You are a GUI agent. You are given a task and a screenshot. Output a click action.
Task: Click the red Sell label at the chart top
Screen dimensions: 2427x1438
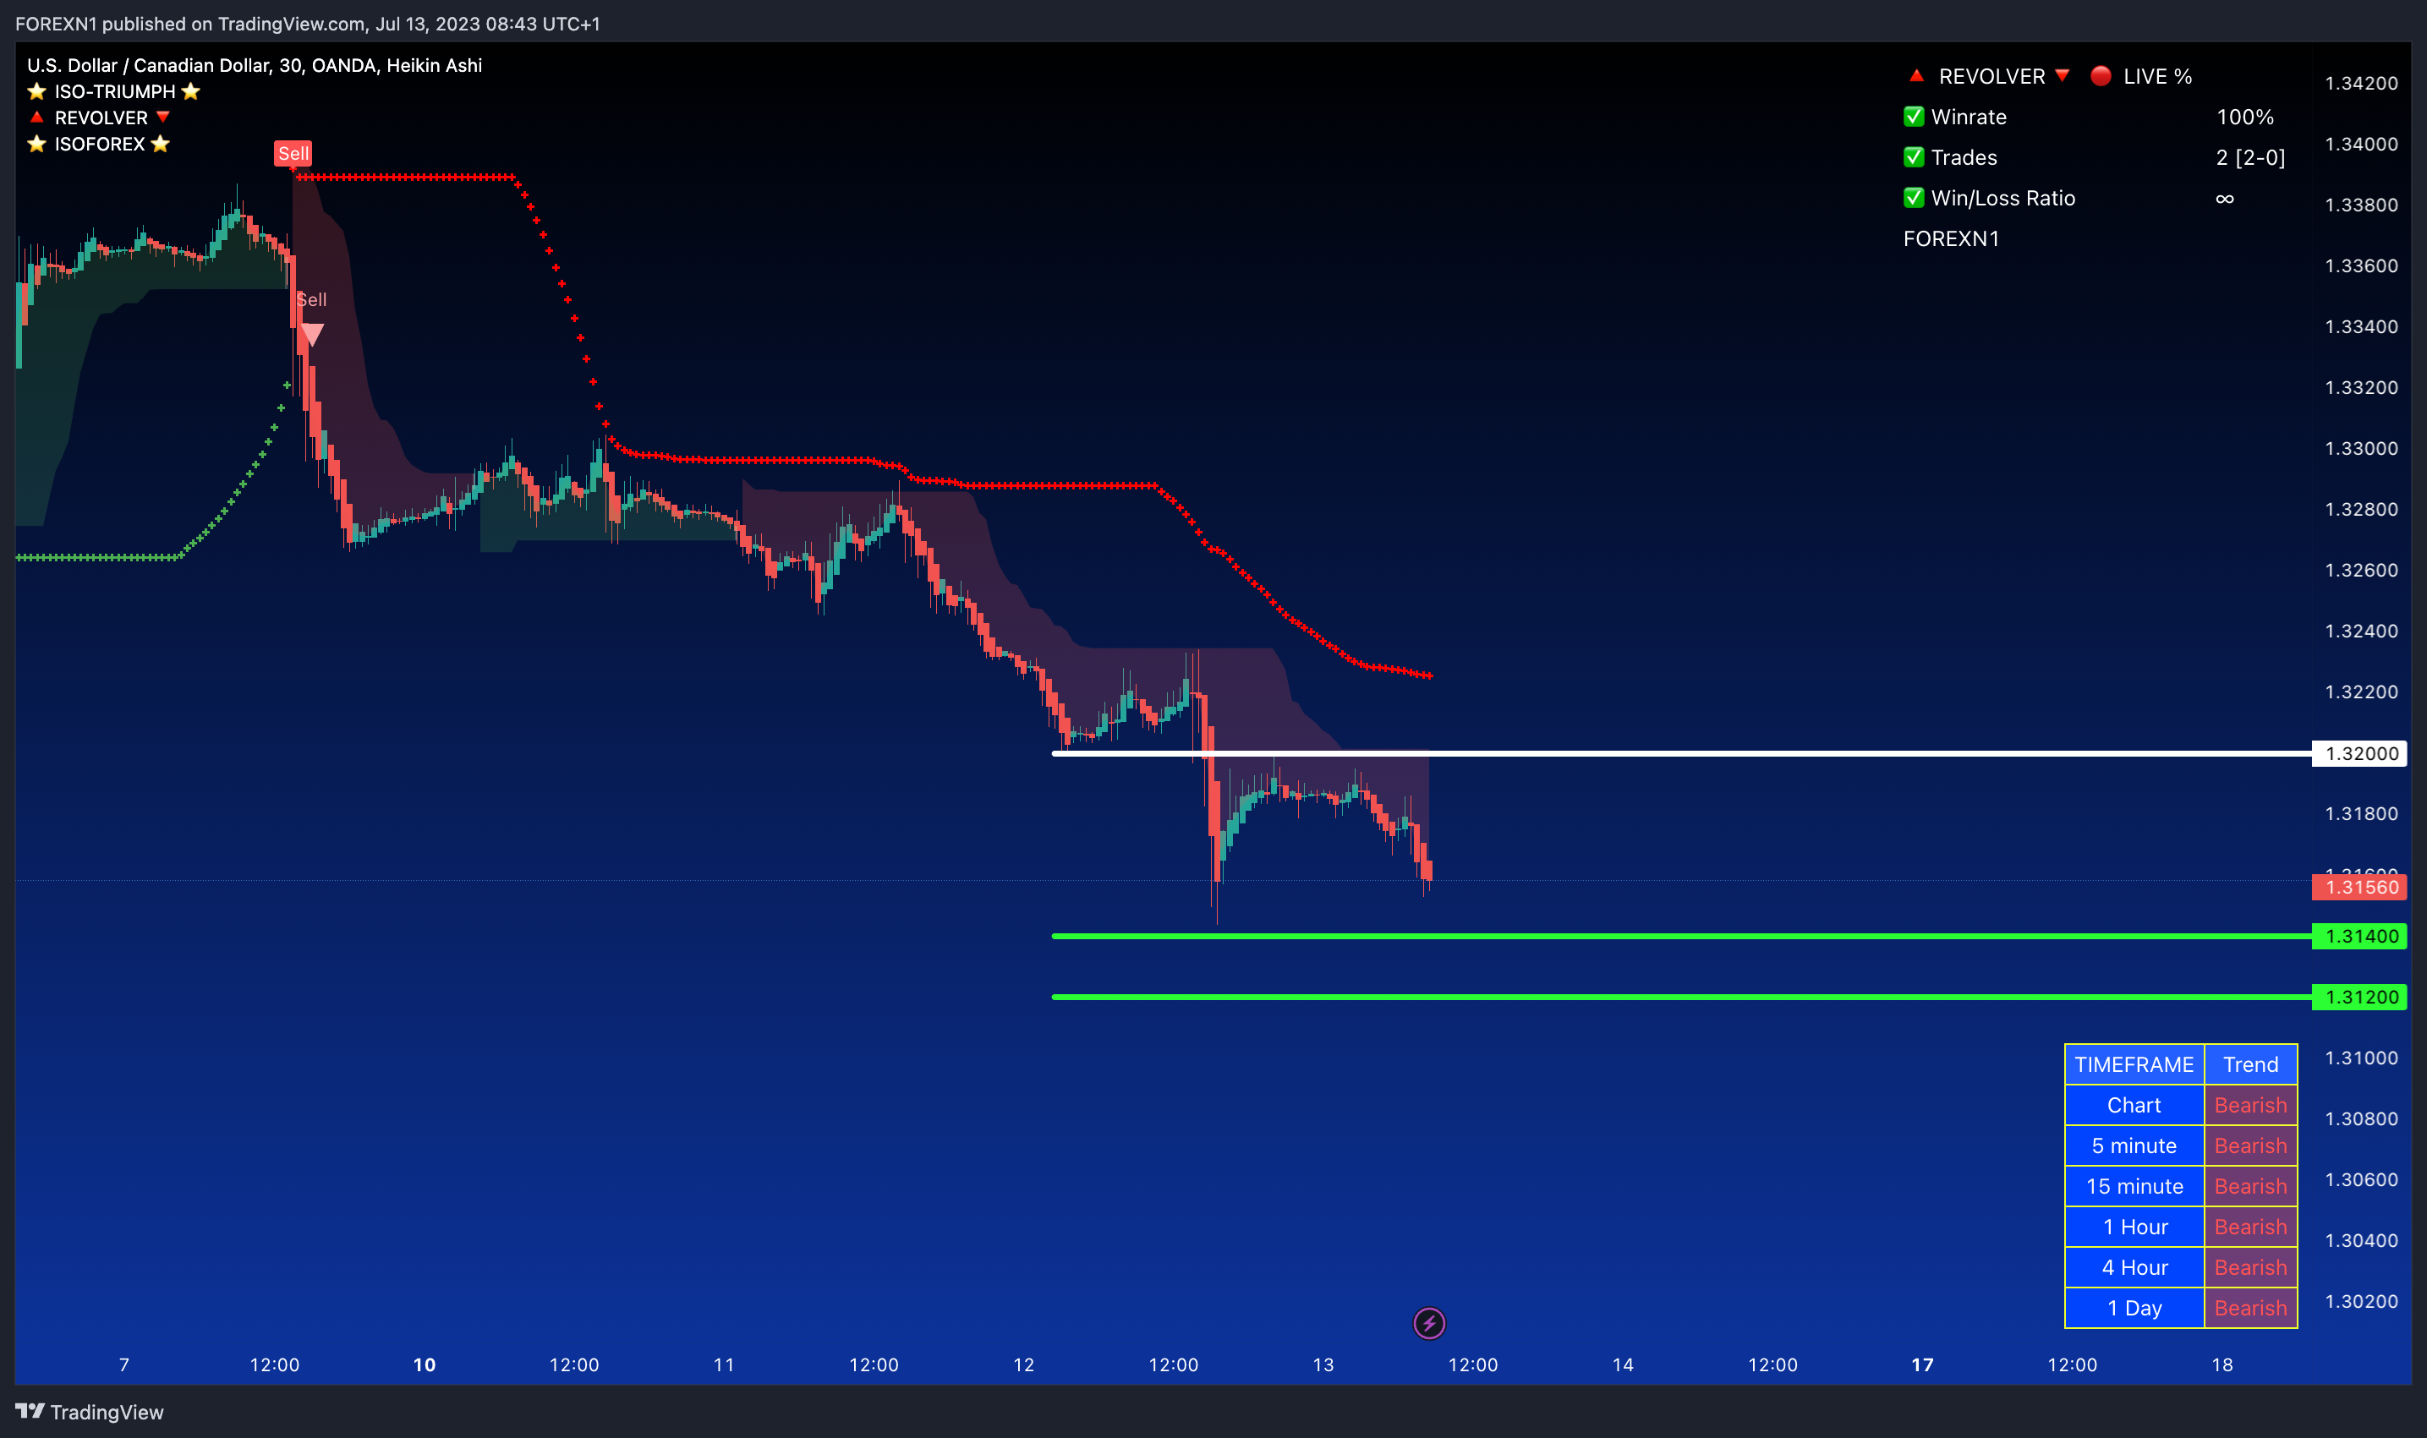[293, 153]
